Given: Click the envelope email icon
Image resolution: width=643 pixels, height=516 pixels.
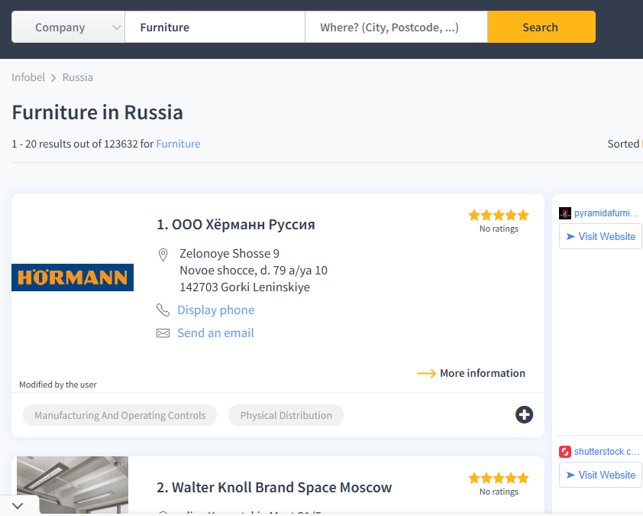Looking at the screenshot, I should point(163,333).
